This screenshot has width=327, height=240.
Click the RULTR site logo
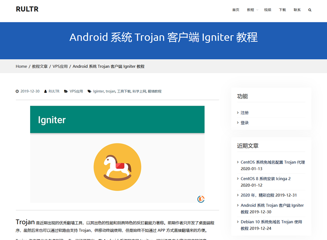(x=27, y=9)
